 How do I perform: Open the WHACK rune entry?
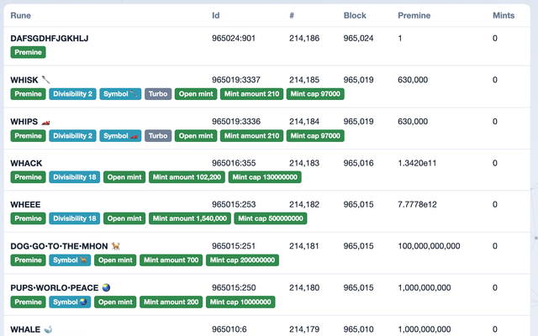[26, 163]
